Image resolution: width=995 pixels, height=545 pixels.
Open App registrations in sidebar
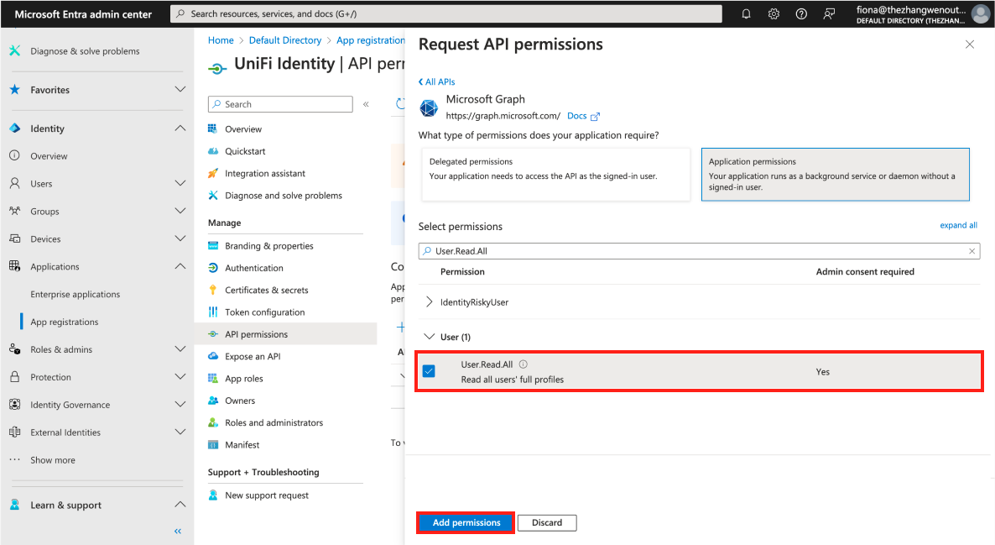click(x=64, y=322)
